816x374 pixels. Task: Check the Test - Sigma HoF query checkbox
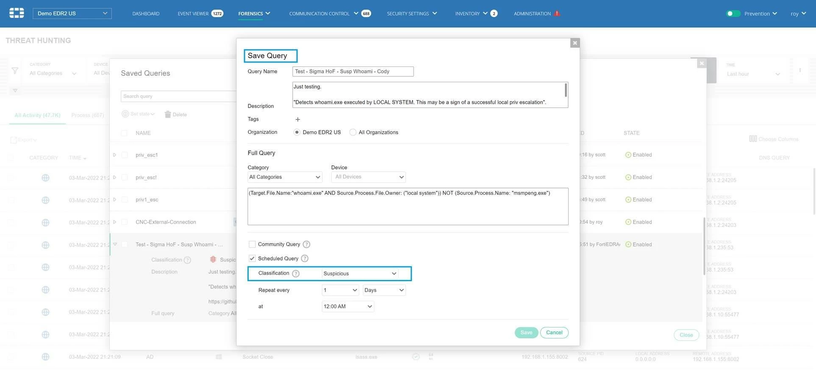[125, 244]
